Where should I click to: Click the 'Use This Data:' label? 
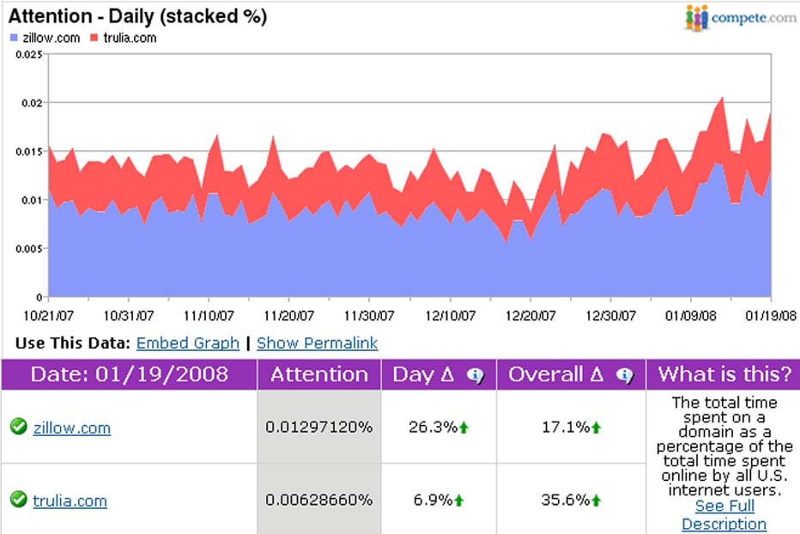pyautogui.click(x=73, y=343)
